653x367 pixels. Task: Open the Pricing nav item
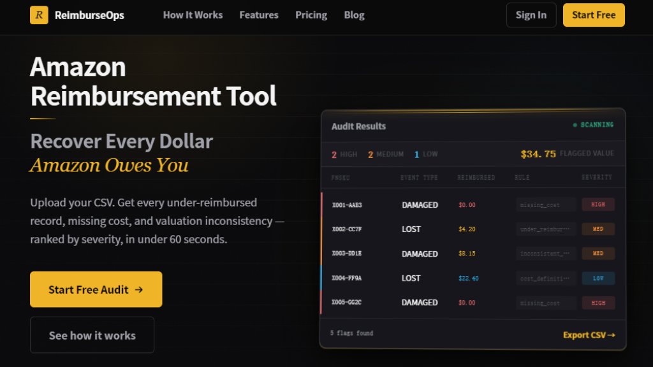point(311,15)
